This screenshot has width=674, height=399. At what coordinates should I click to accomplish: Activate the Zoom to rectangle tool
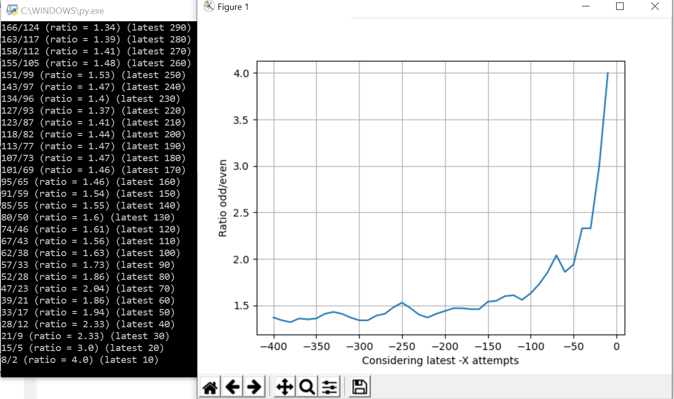(307, 387)
